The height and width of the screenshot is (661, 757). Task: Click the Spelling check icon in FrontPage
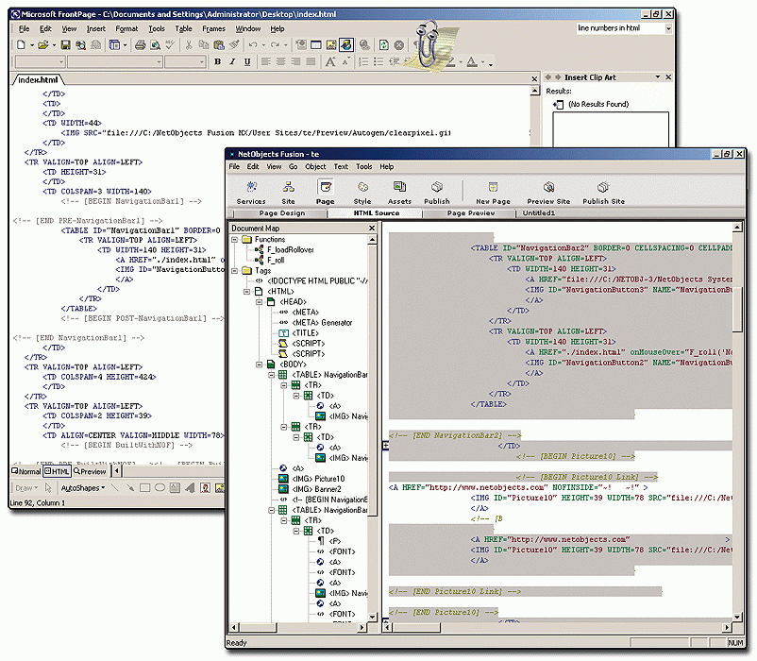tap(170, 45)
